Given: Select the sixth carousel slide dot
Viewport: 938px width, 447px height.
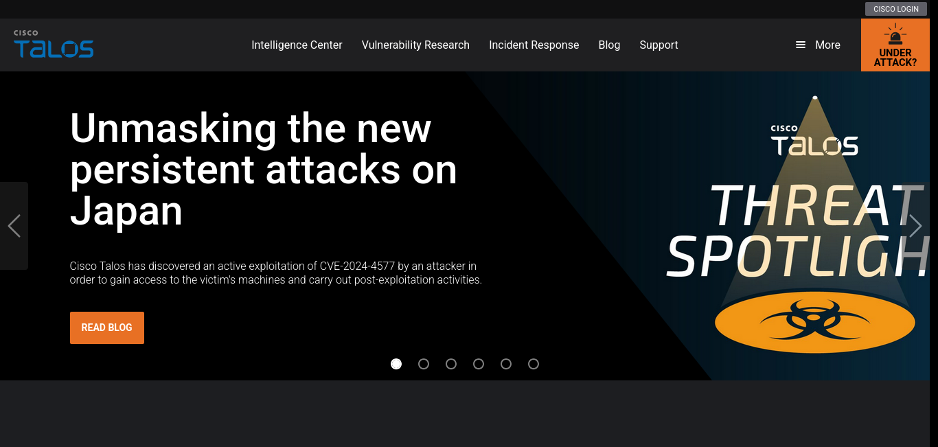Looking at the screenshot, I should point(534,364).
